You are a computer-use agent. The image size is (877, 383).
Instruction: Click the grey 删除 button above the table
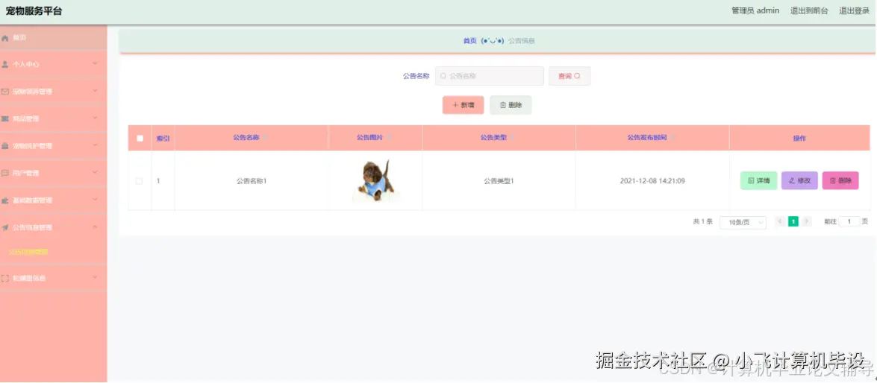click(511, 105)
